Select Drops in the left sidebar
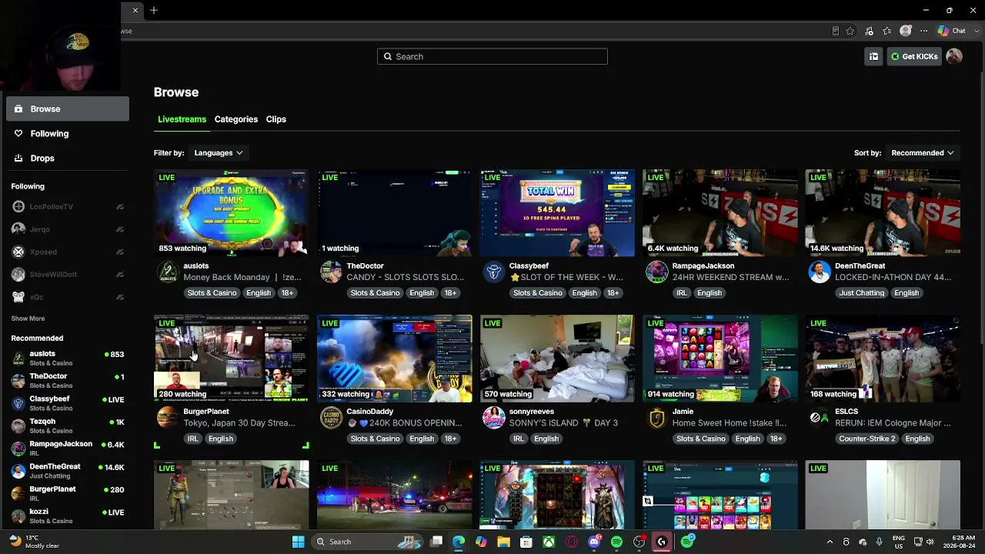The width and height of the screenshot is (985, 554). [68, 158]
